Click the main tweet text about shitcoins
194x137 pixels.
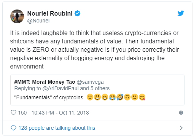tap(94, 49)
